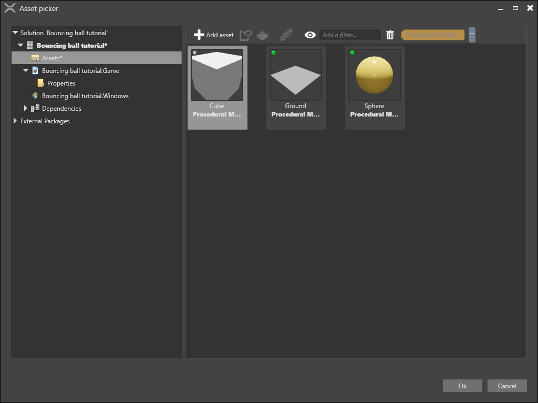Image resolution: width=538 pixels, height=403 pixels.
Task: Click the pencil edit asset icon
Action: coord(286,35)
